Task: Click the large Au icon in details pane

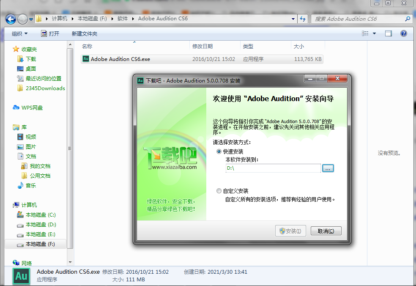Action: pos(21,276)
